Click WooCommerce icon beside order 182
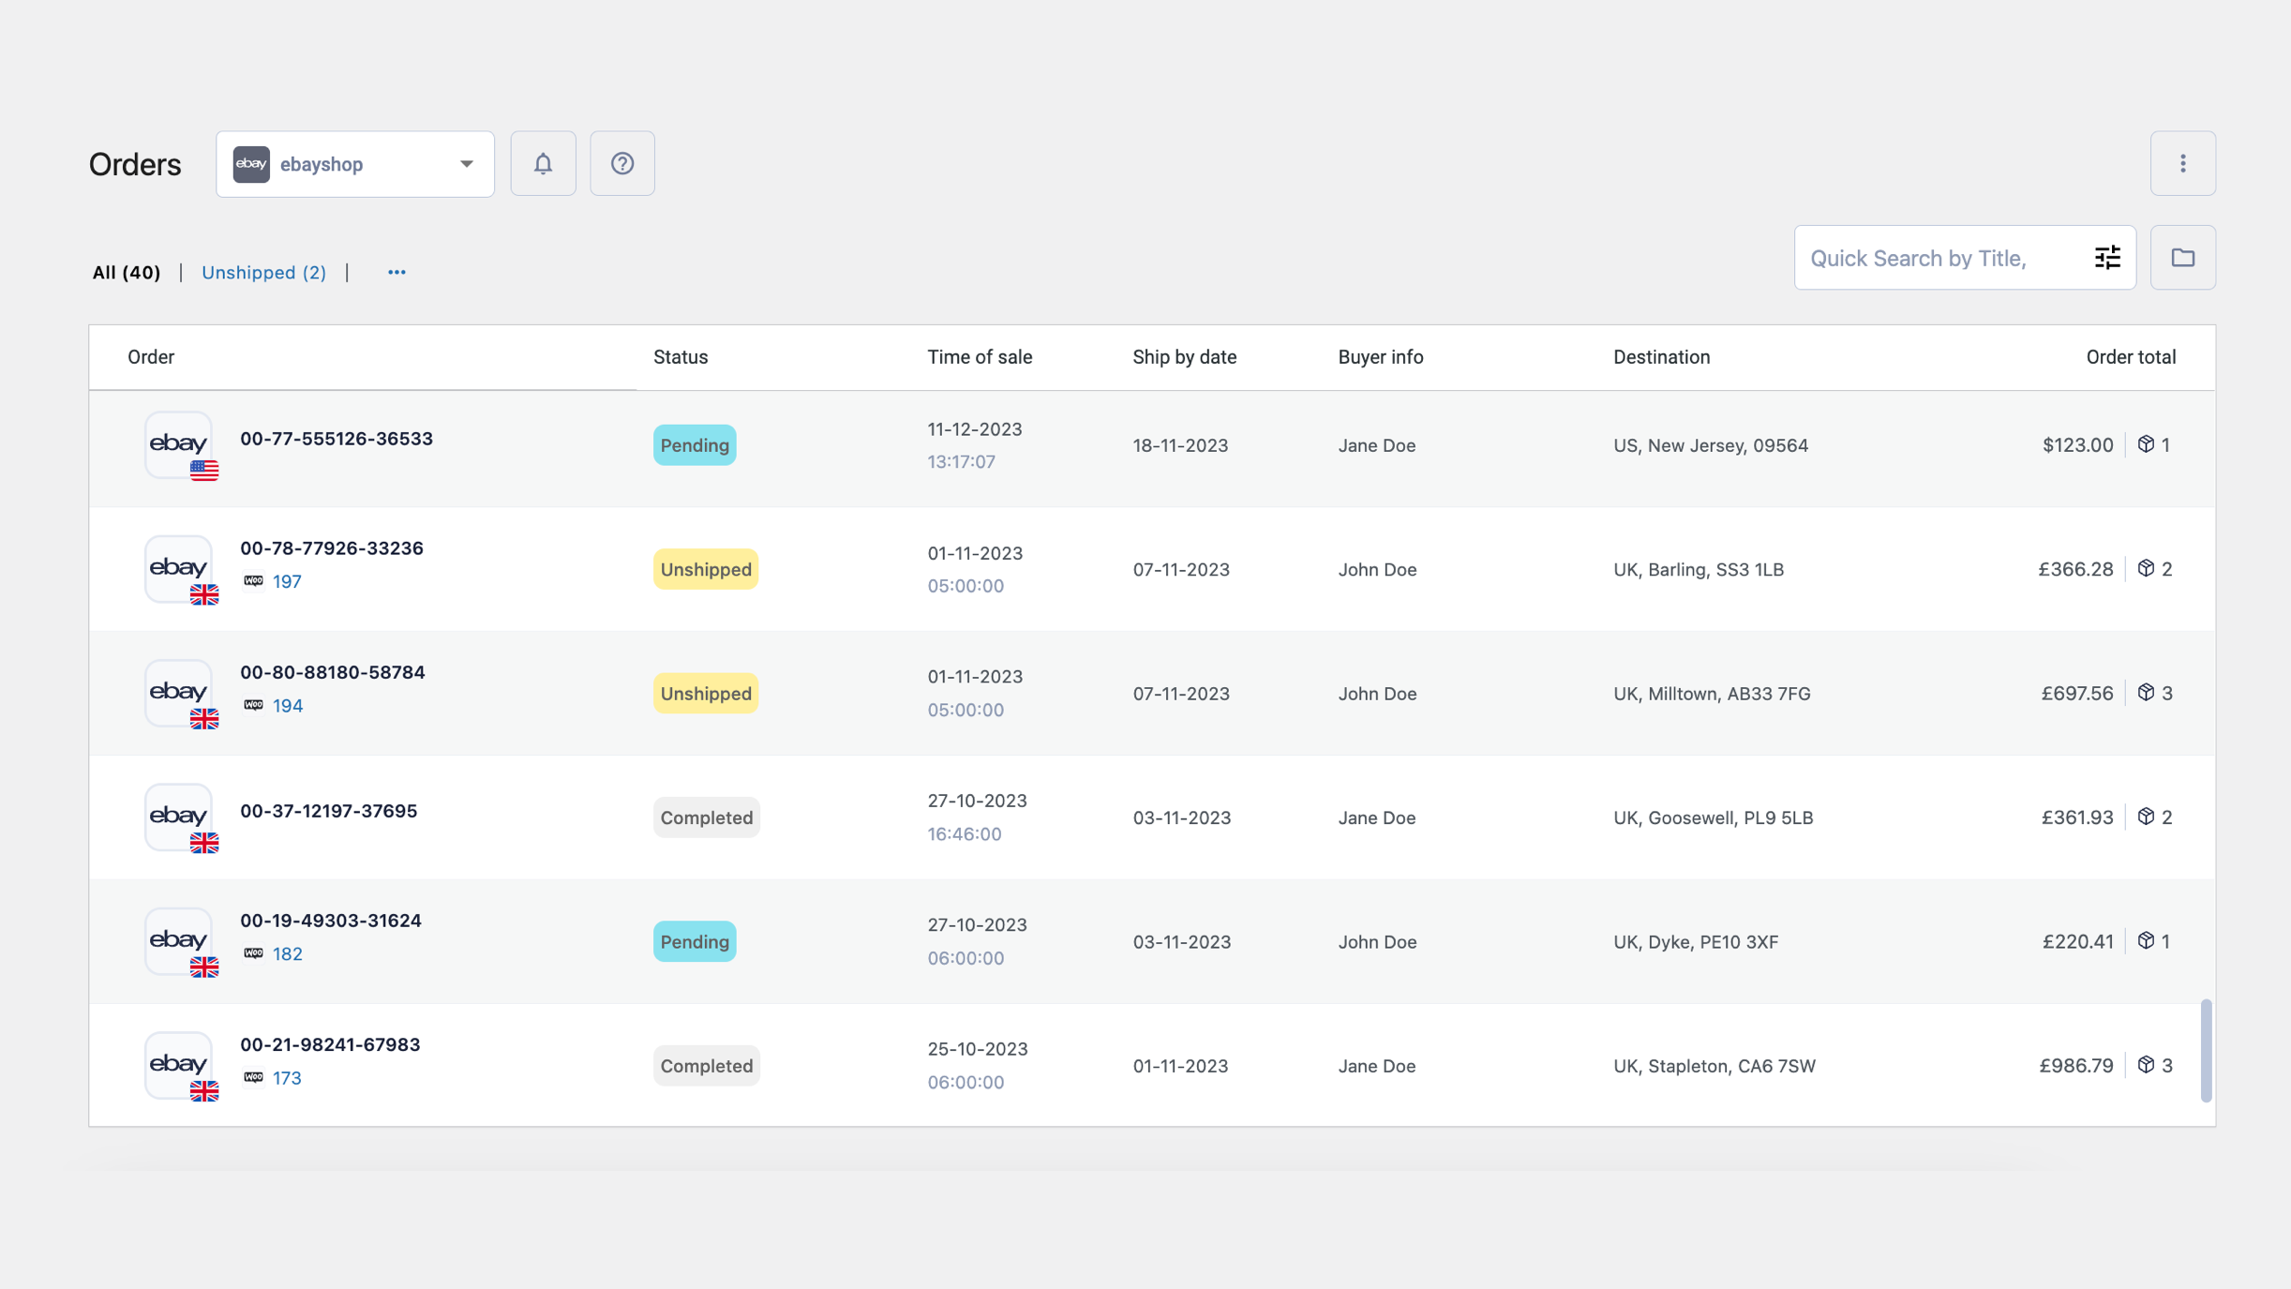Viewport: 2291px width, 1289px height. (x=253, y=953)
